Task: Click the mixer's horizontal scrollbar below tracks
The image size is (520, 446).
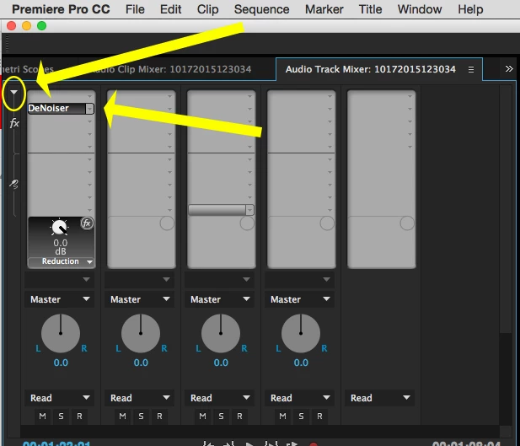Action: 260,431
